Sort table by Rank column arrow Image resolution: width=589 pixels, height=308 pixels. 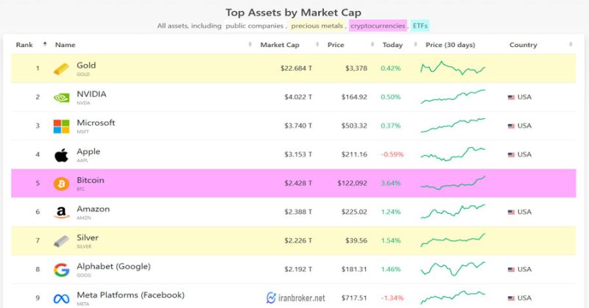point(45,44)
